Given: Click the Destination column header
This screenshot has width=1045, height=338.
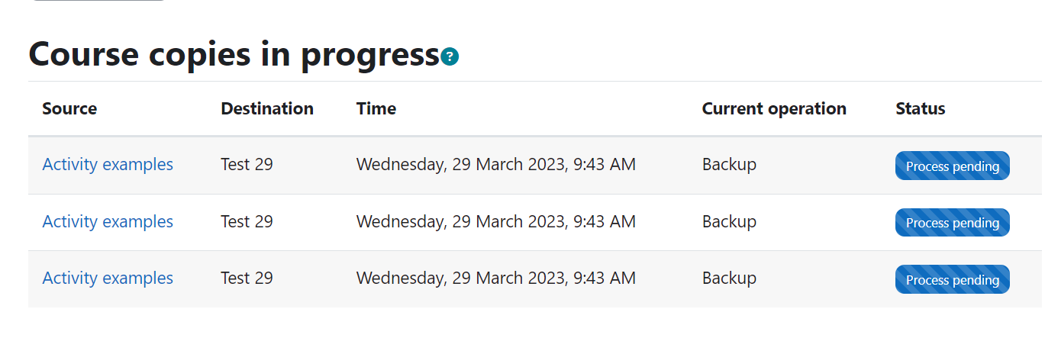Looking at the screenshot, I should [x=267, y=108].
